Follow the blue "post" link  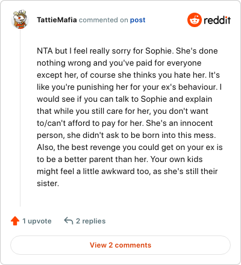tap(138, 20)
